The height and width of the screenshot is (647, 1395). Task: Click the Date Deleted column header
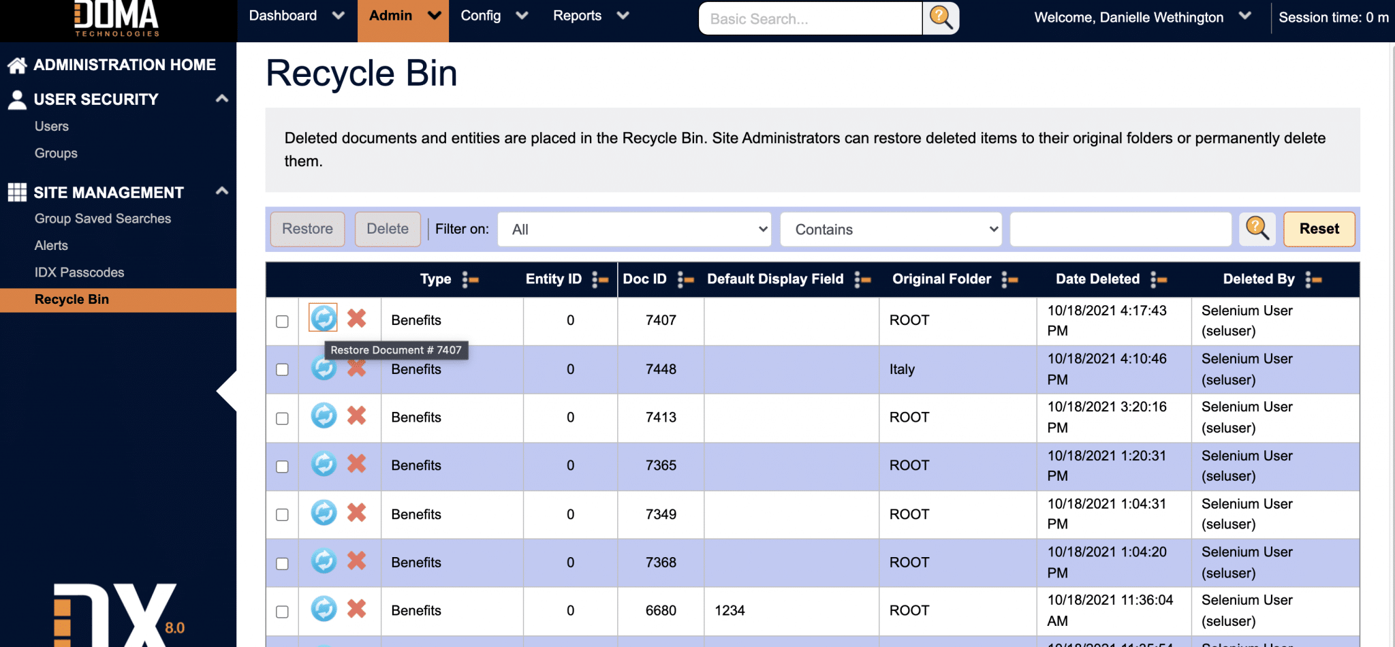tap(1097, 279)
